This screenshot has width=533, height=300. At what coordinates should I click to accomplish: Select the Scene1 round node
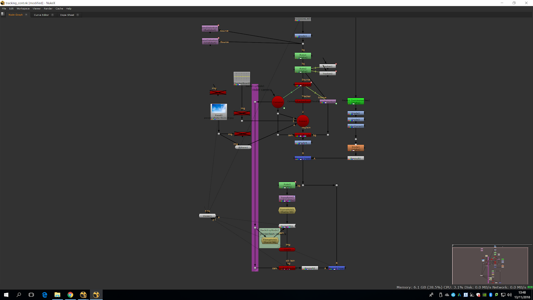[303, 121]
